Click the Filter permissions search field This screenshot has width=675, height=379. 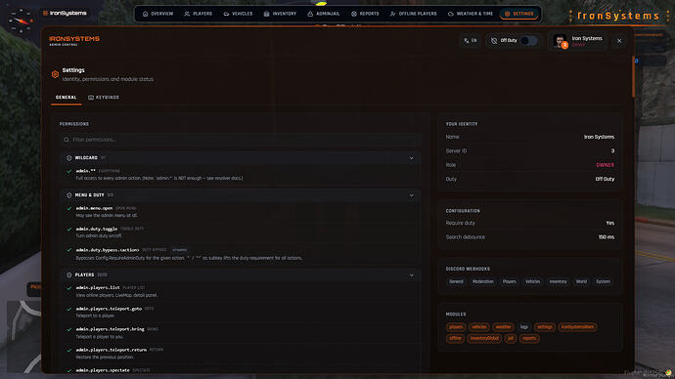click(241, 140)
